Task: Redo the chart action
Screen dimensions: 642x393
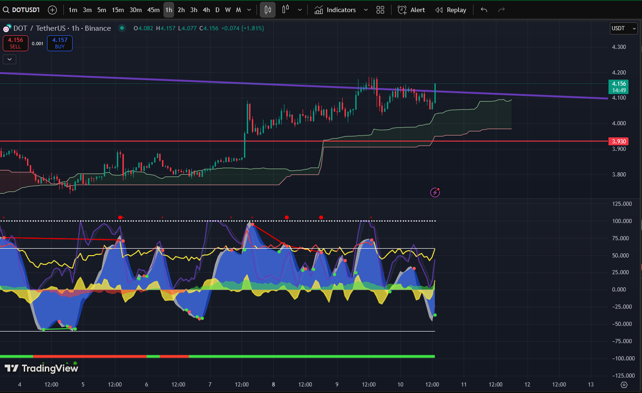Action: click(501, 10)
